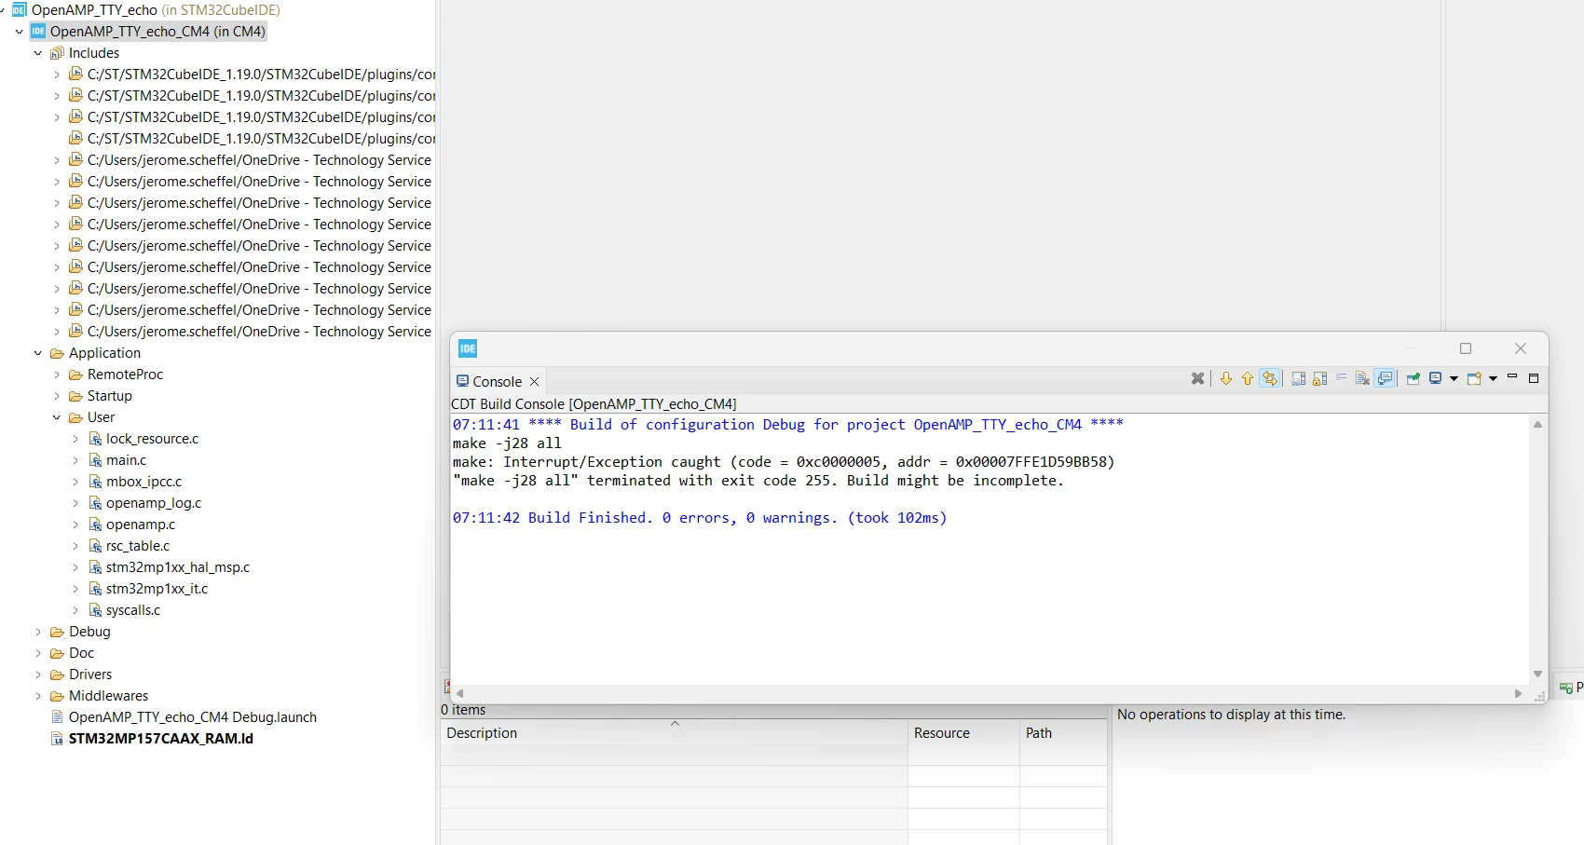Select openamp_log.c file
This screenshot has width=1584, height=845.
154,503
